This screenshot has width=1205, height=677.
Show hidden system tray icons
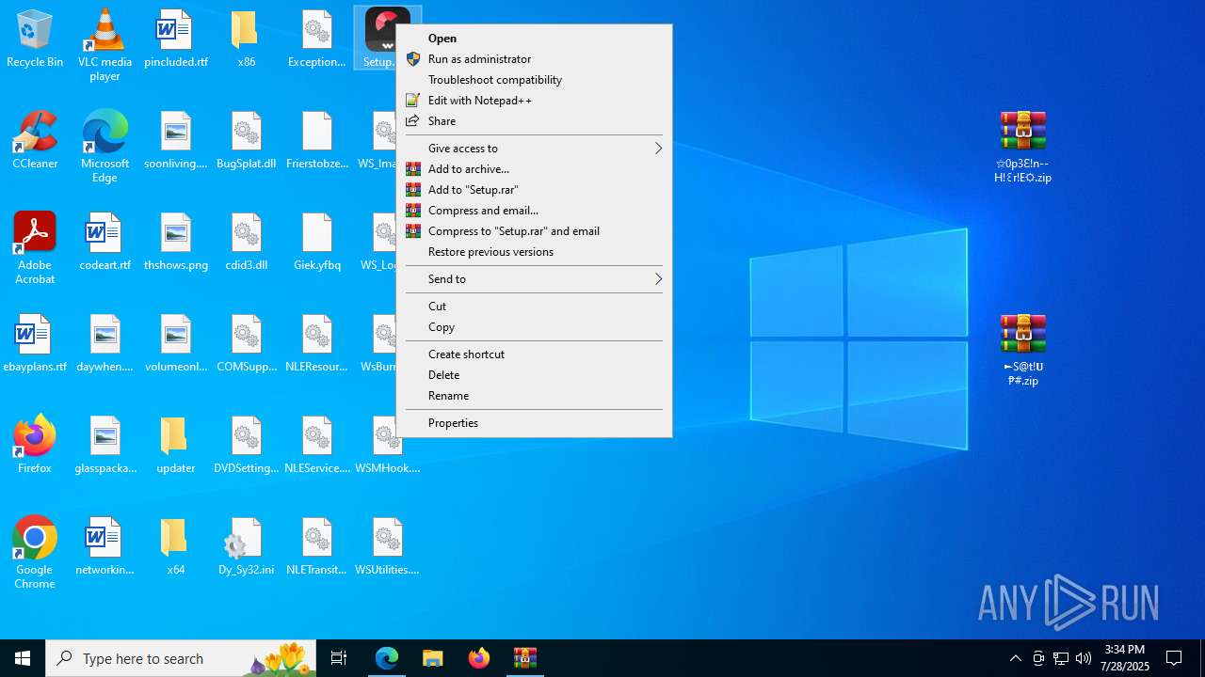click(x=1015, y=658)
